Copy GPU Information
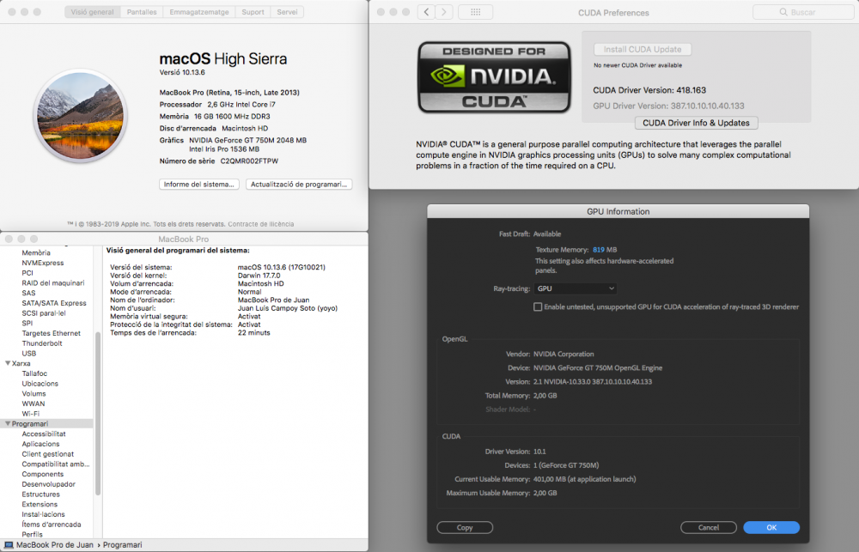The height and width of the screenshot is (552, 859). click(x=465, y=527)
